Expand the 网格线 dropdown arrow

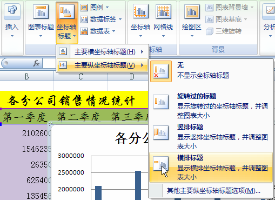pyautogui.click(x=163, y=36)
